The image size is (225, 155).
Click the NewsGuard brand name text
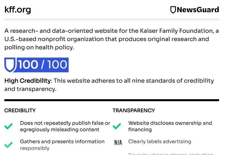click(x=198, y=10)
